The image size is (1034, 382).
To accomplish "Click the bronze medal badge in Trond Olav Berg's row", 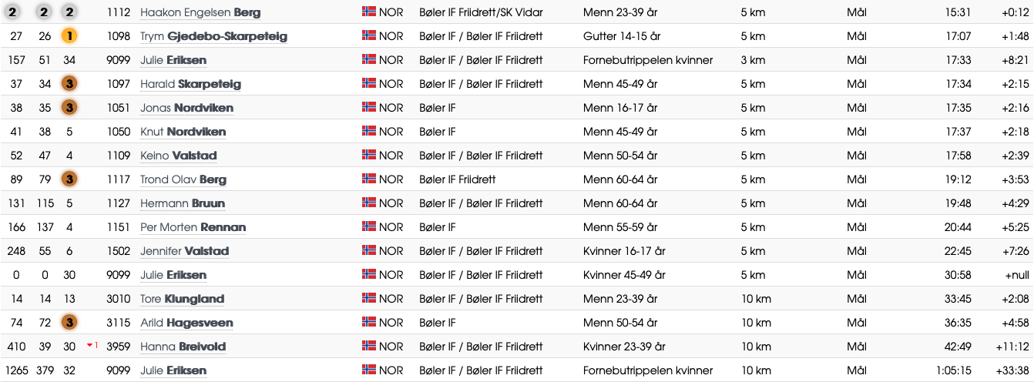I will tap(69, 179).
